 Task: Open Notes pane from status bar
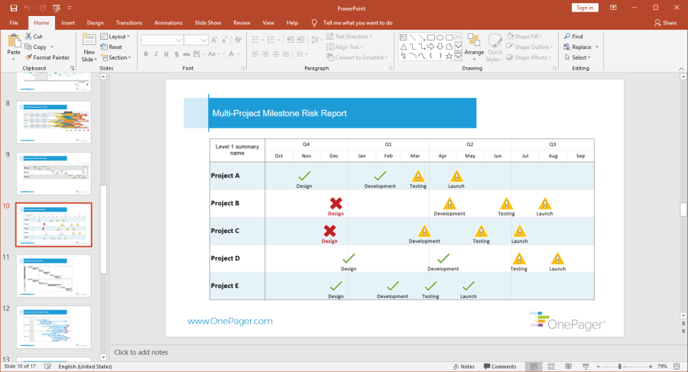(x=464, y=367)
